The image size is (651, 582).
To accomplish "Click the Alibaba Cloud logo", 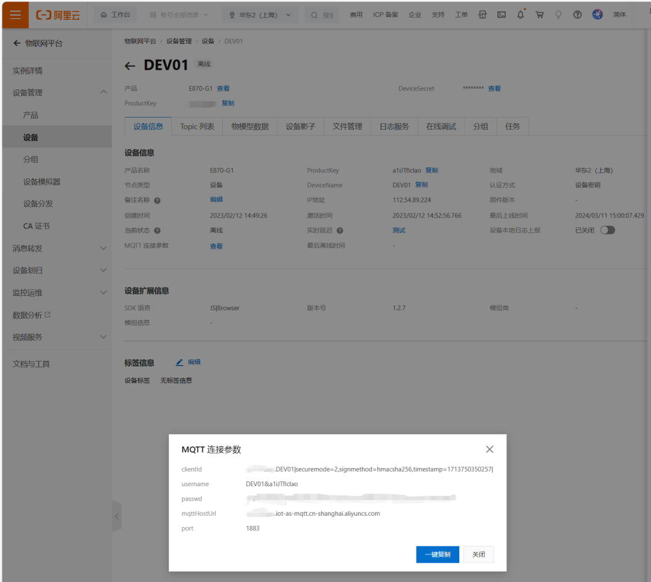I will [x=57, y=14].
